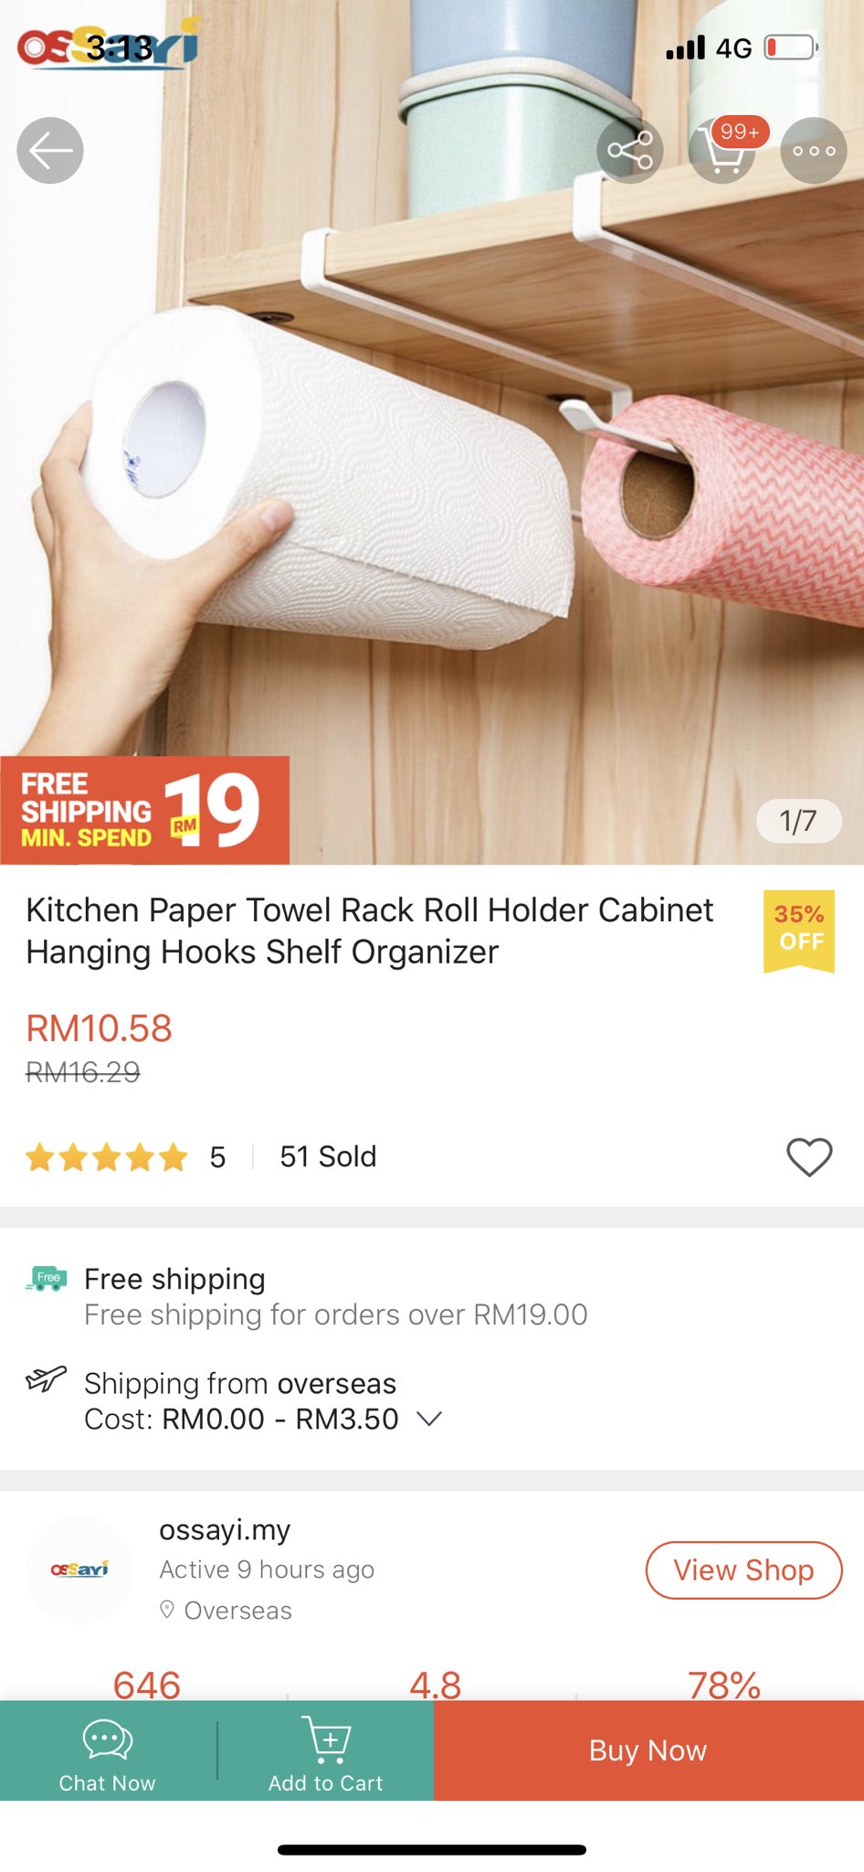The width and height of the screenshot is (864, 1872).
Task: Open shopping cart with 99+ badge
Action: point(723,150)
